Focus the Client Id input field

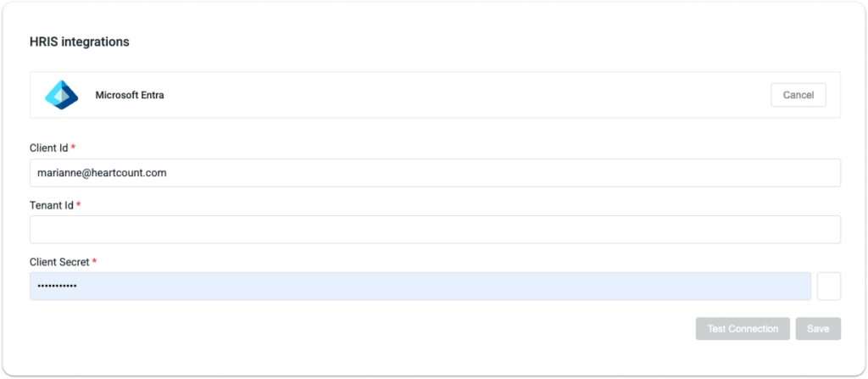(434, 173)
